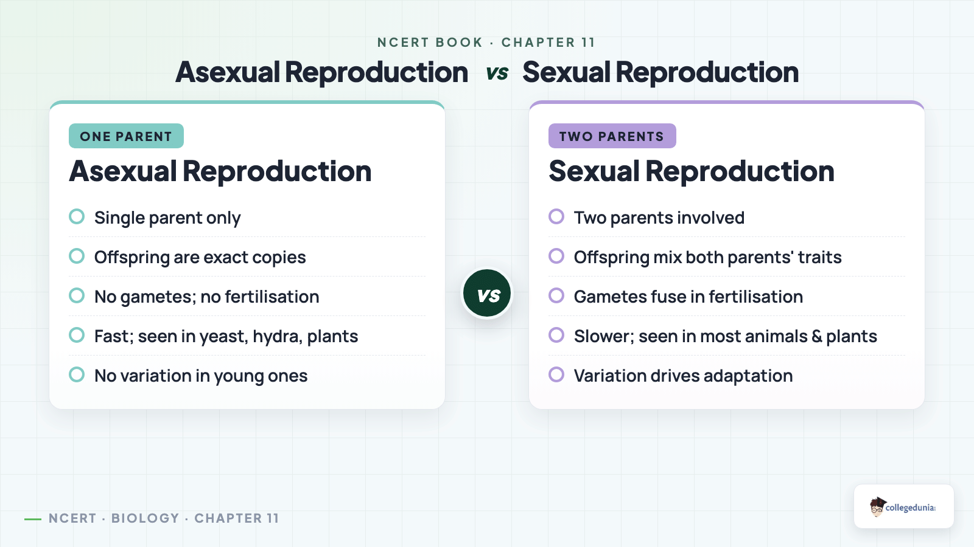The width and height of the screenshot is (974, 547).
Task: Click the ONE PARENT tag
Action: pos(126,136)
